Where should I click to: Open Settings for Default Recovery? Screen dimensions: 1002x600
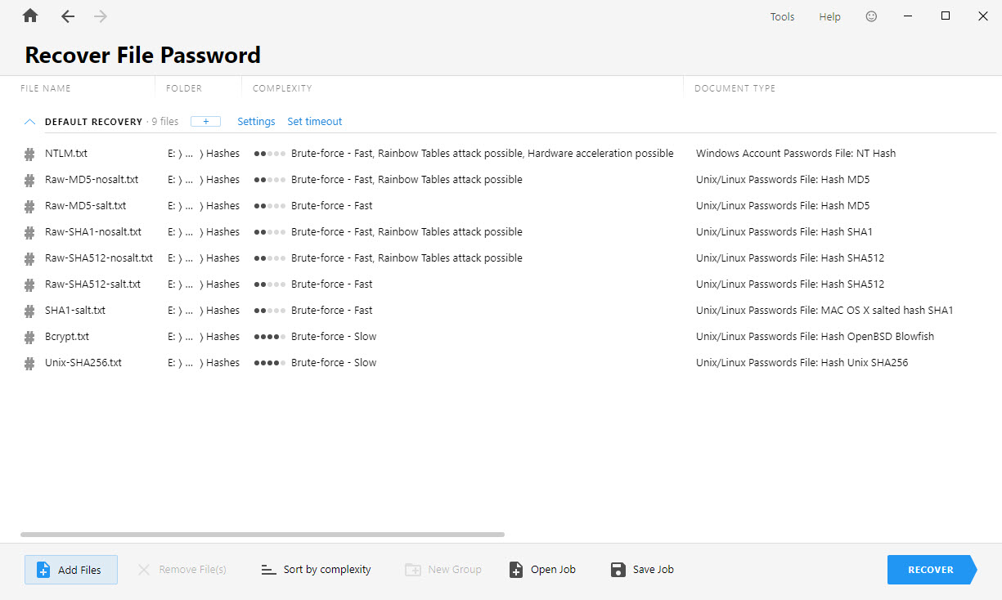point(256,121)
